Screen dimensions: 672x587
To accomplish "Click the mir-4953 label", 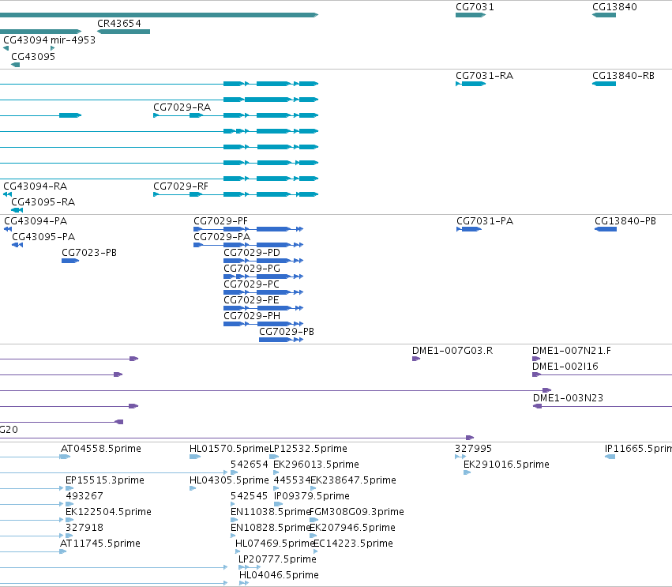I will pyautogui.click(x=73, y=40).
